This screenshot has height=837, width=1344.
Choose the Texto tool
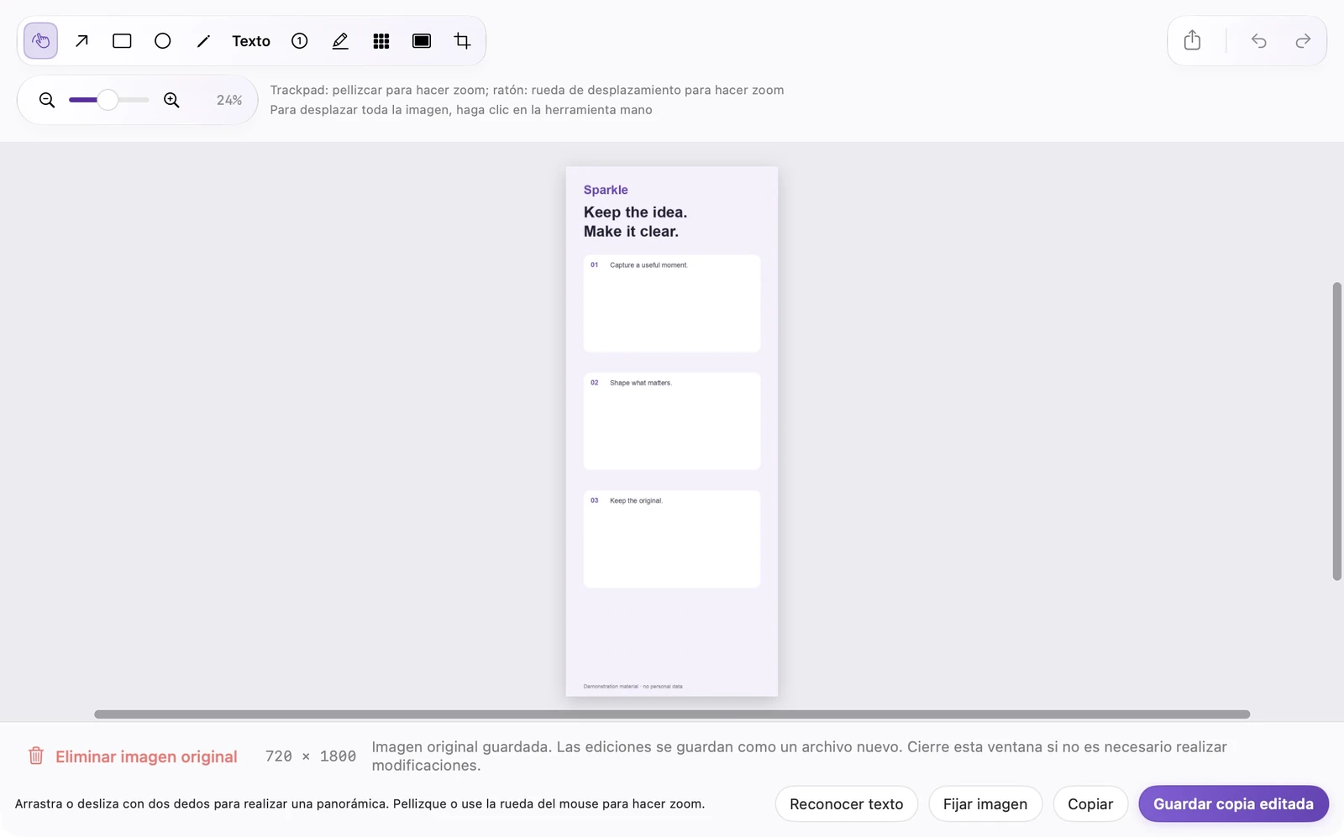coord(251,41)
